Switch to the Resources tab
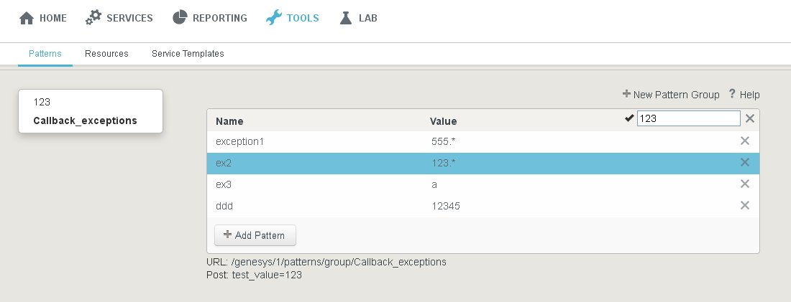 coord(106,54)
